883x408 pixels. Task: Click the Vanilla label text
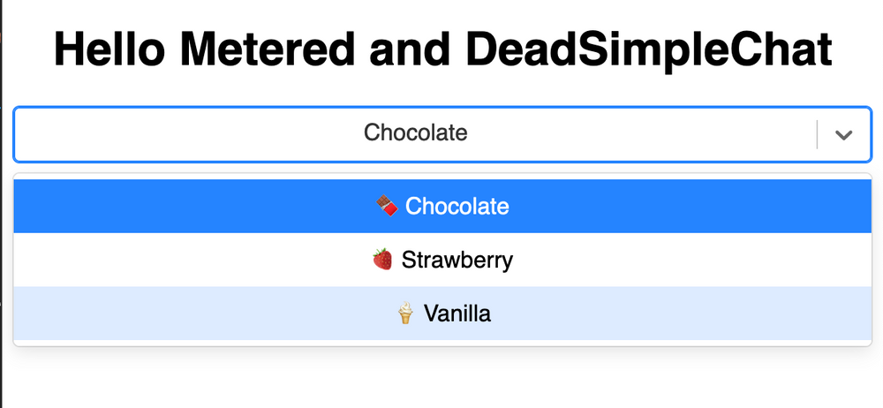(457, 314)
